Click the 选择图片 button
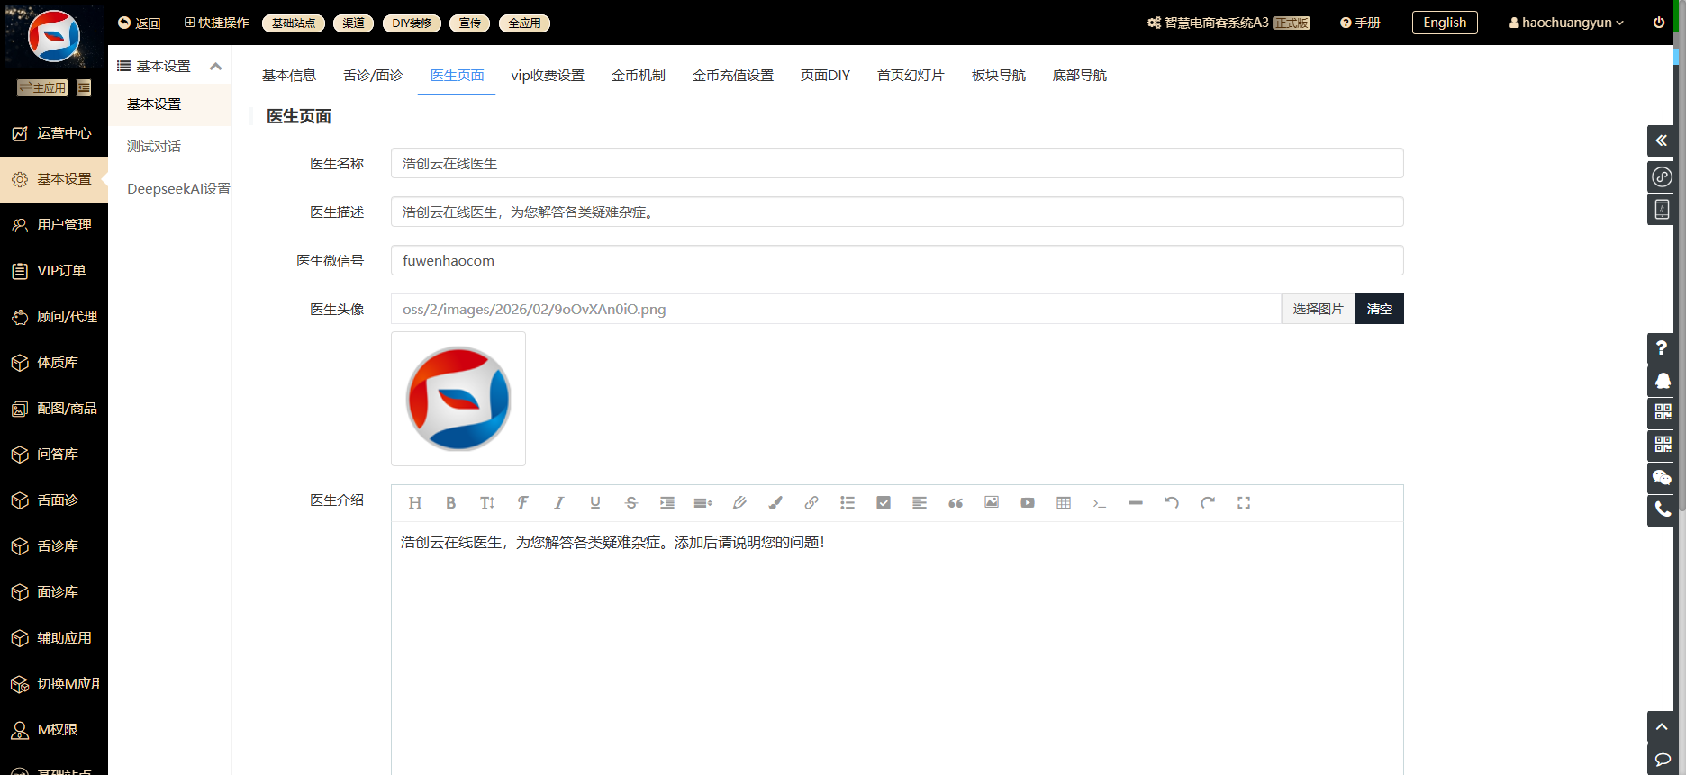The height and width of the screenshot is (775, 1686). click(1319, 309)
